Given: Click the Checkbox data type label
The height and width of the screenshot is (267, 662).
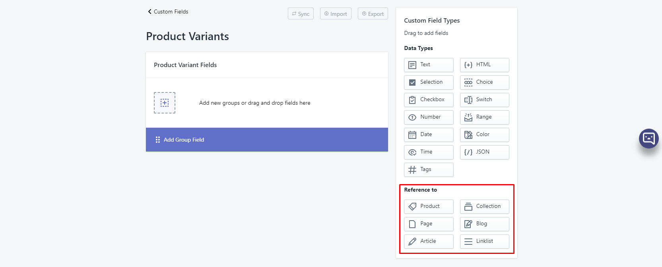Looking at the screenshot, I should 432,99.
